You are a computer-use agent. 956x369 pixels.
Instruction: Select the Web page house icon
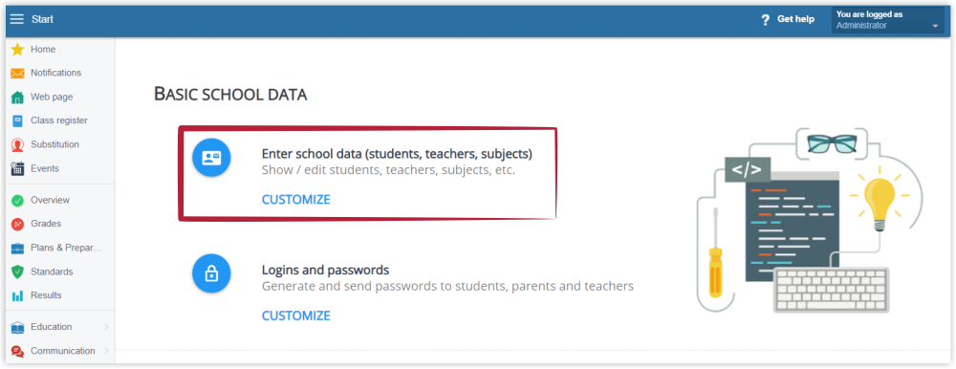17,97
